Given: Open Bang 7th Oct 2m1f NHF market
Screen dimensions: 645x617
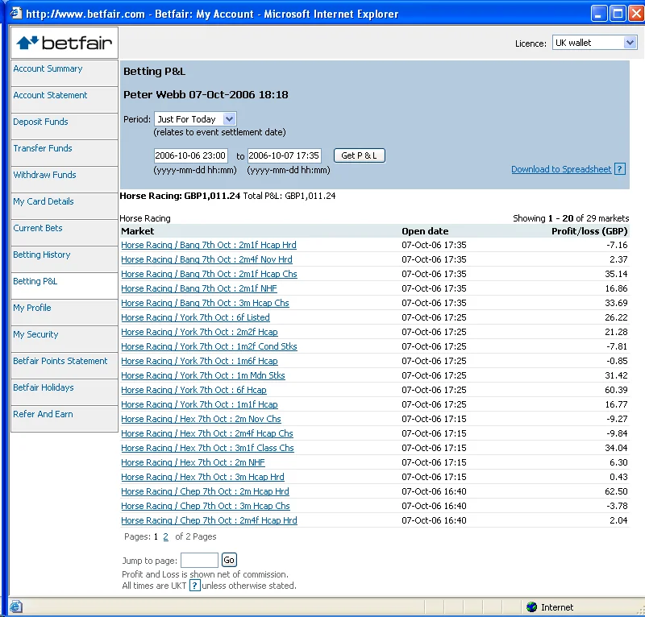Looking at the screenshot, I should 199,288.
